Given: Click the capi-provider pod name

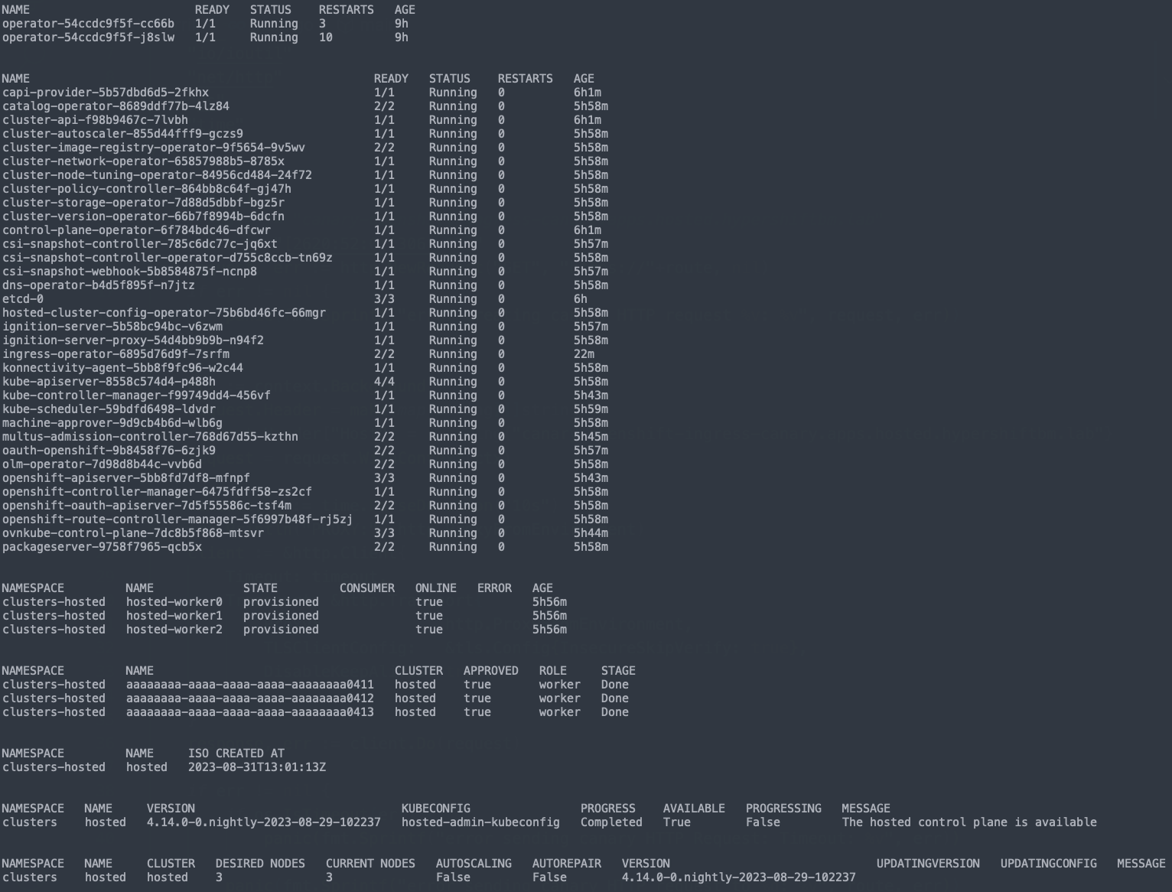Looking at the screenshot, I should pos(105,93).
